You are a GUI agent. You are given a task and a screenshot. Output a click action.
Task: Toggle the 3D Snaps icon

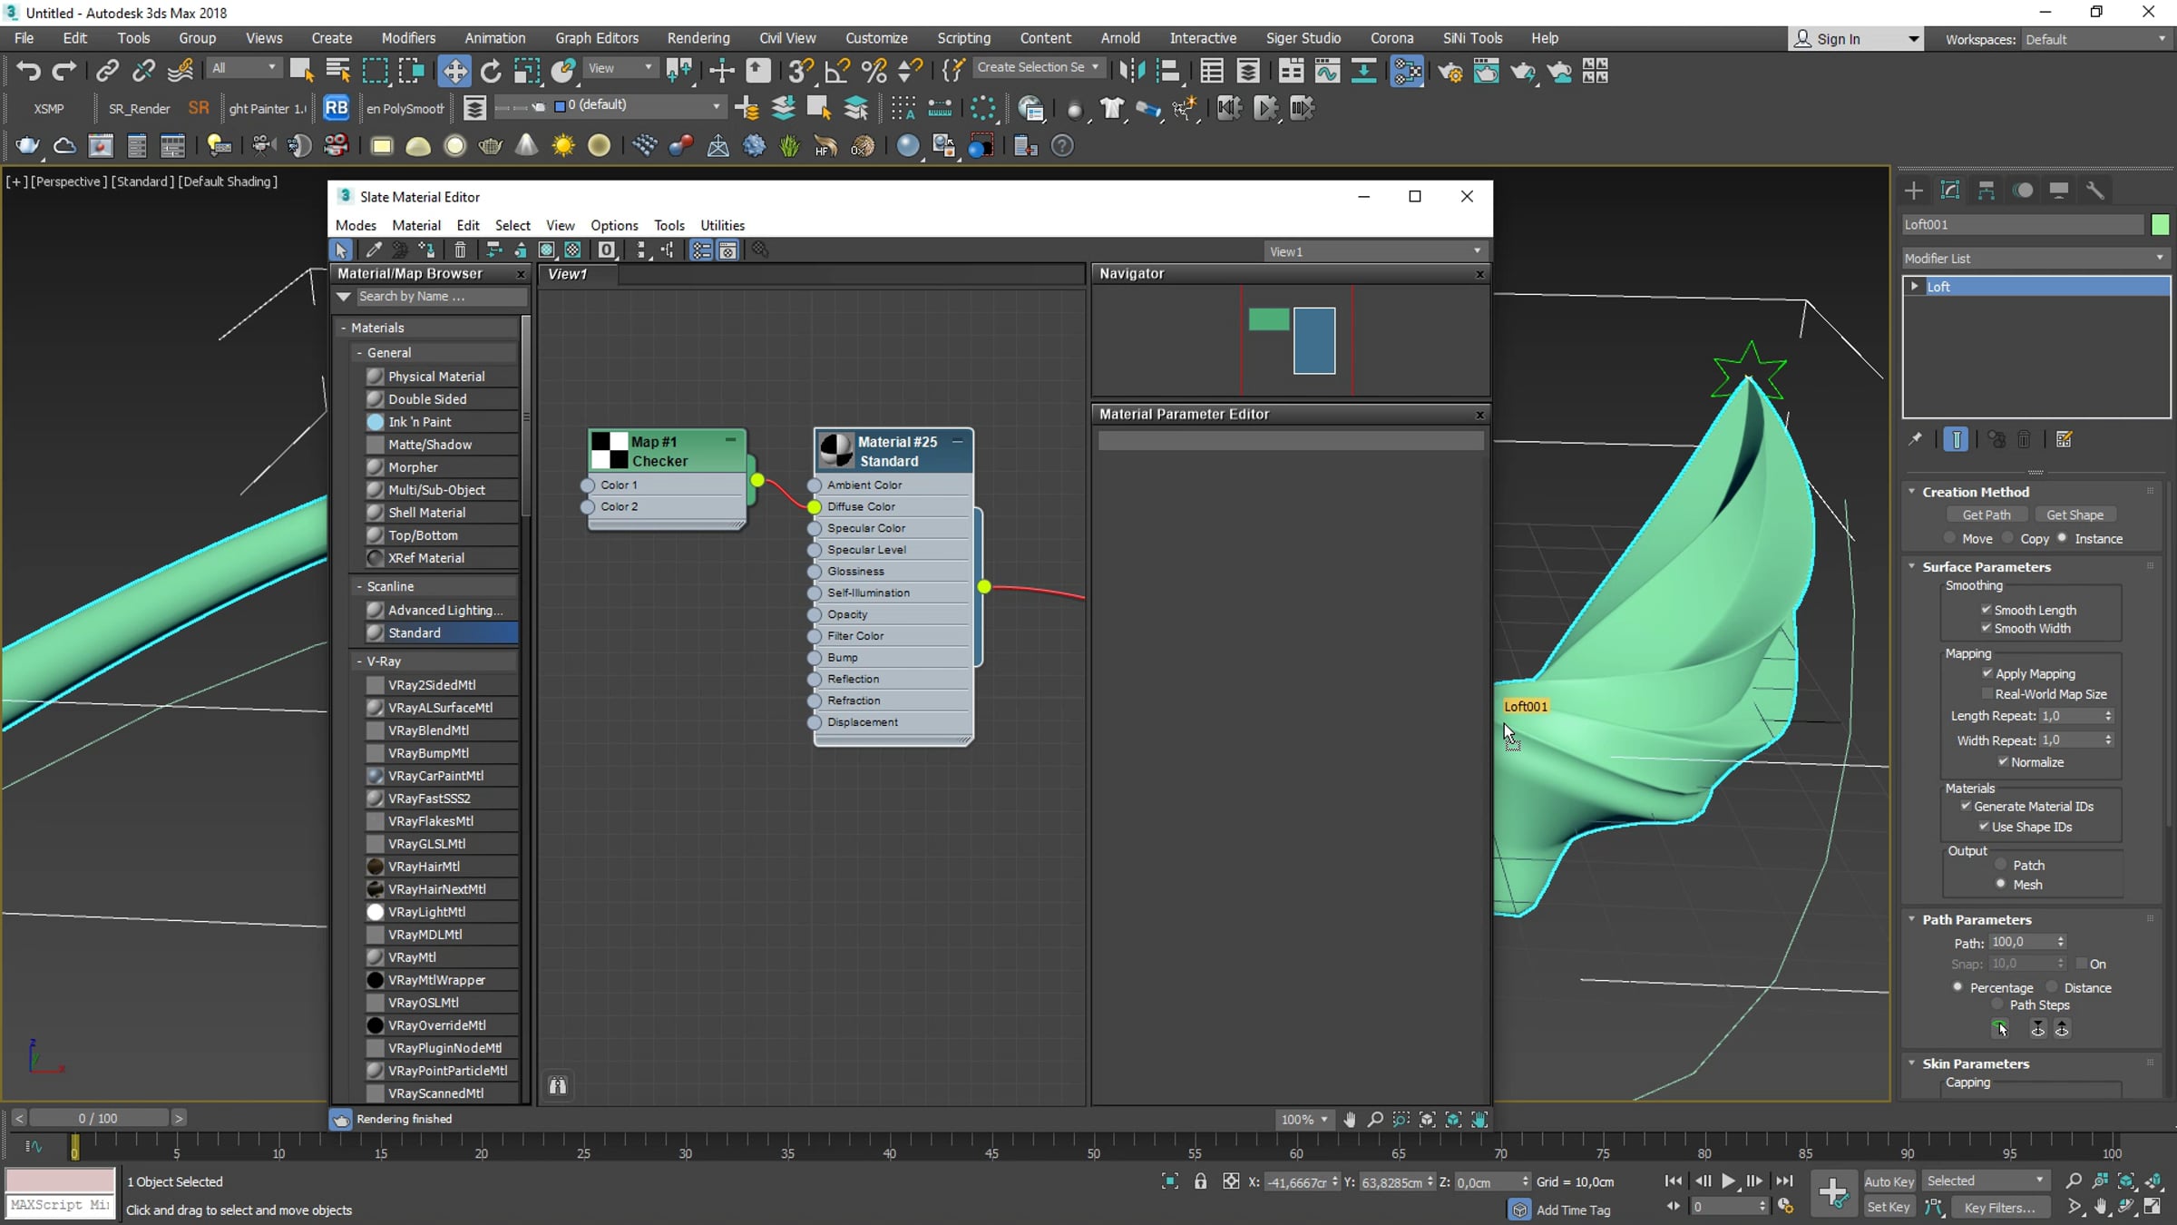[x=800, y=71]
